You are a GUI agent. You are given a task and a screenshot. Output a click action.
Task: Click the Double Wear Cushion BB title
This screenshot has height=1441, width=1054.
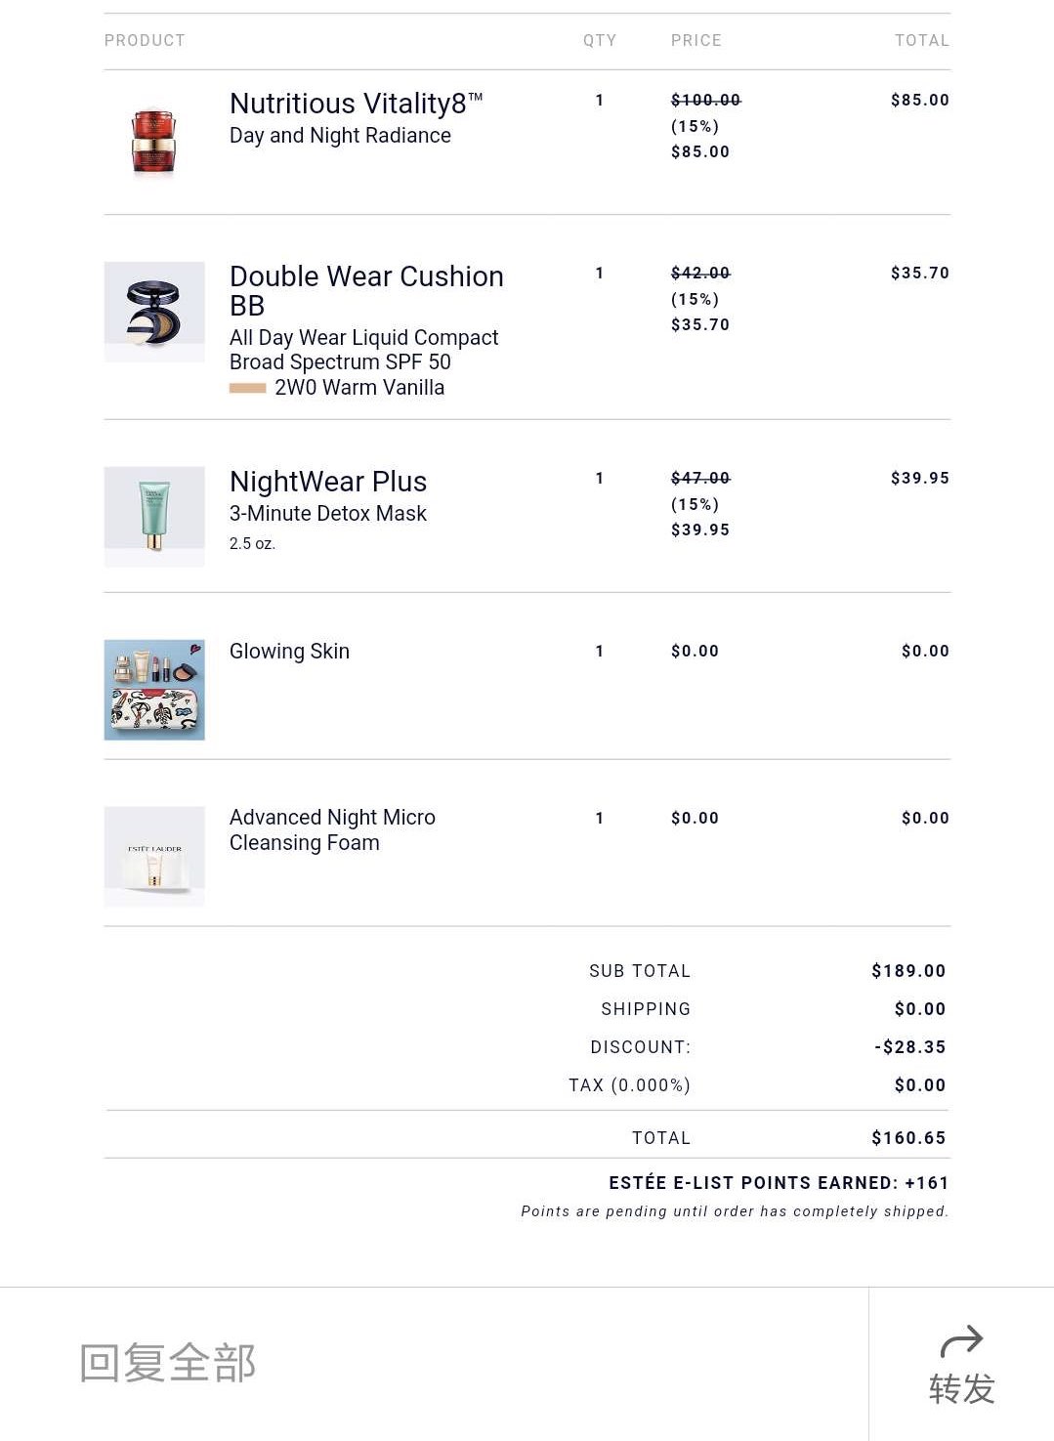366,290
